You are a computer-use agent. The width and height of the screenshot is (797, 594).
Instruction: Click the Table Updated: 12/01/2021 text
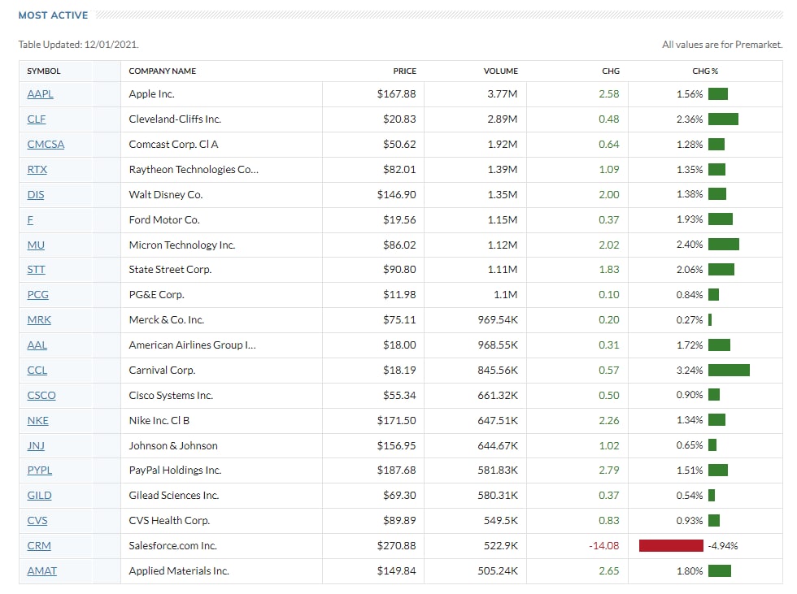point(78,45)
